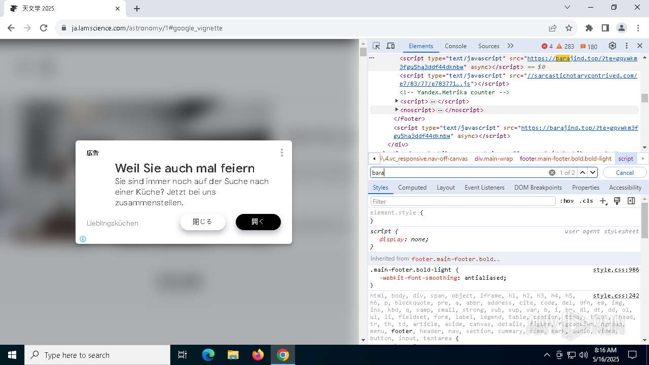The height and width of the screenshot is (365, 649).
Task: Click the ad info icon
Action: point(83,239)
